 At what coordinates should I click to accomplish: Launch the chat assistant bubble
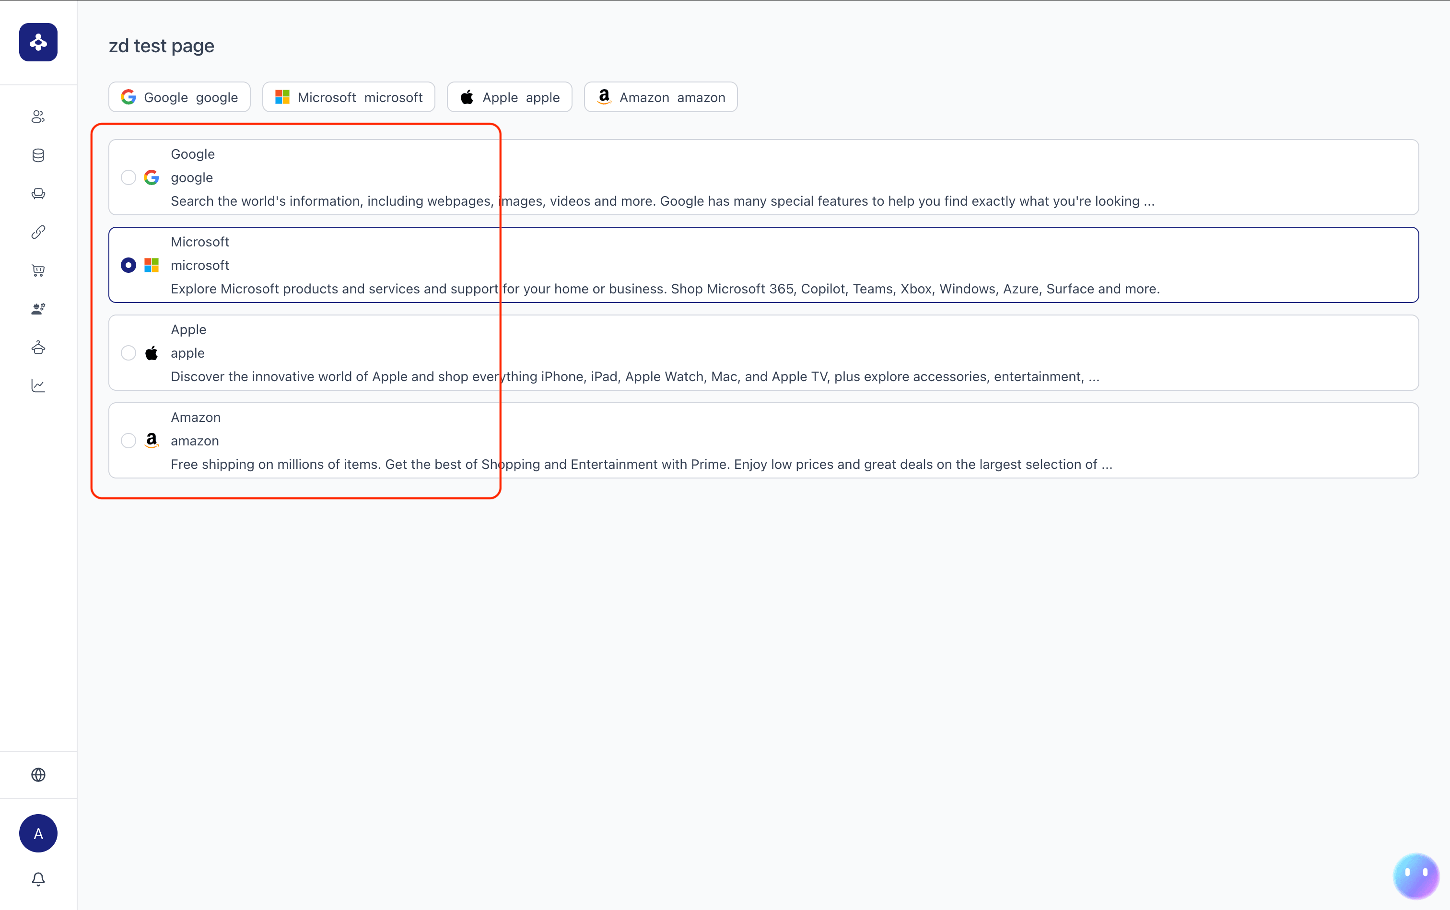pyautogui.click(x=1415, y=875)
